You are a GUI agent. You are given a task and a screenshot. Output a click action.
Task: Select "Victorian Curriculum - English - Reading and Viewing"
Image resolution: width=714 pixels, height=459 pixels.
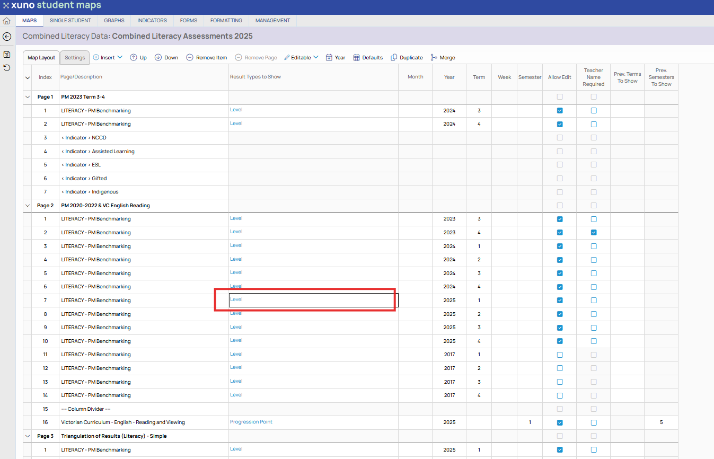tap(123, 422)
